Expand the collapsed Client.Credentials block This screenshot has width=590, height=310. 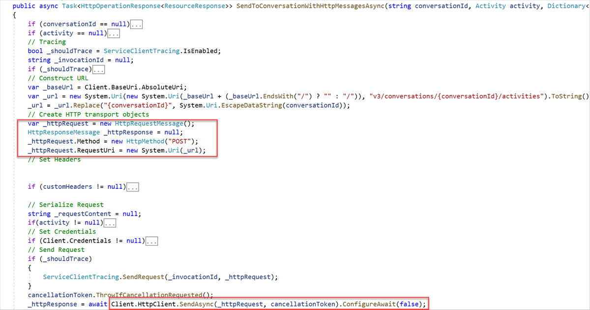click(151, 240)
